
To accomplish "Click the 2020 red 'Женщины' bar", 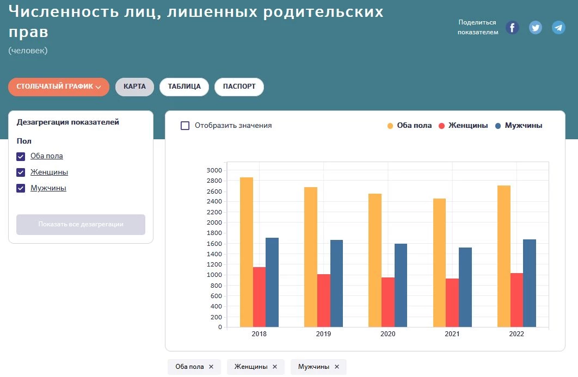I will 388,302.
